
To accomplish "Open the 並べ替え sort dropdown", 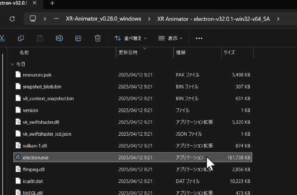I will (x=130, y=38).
